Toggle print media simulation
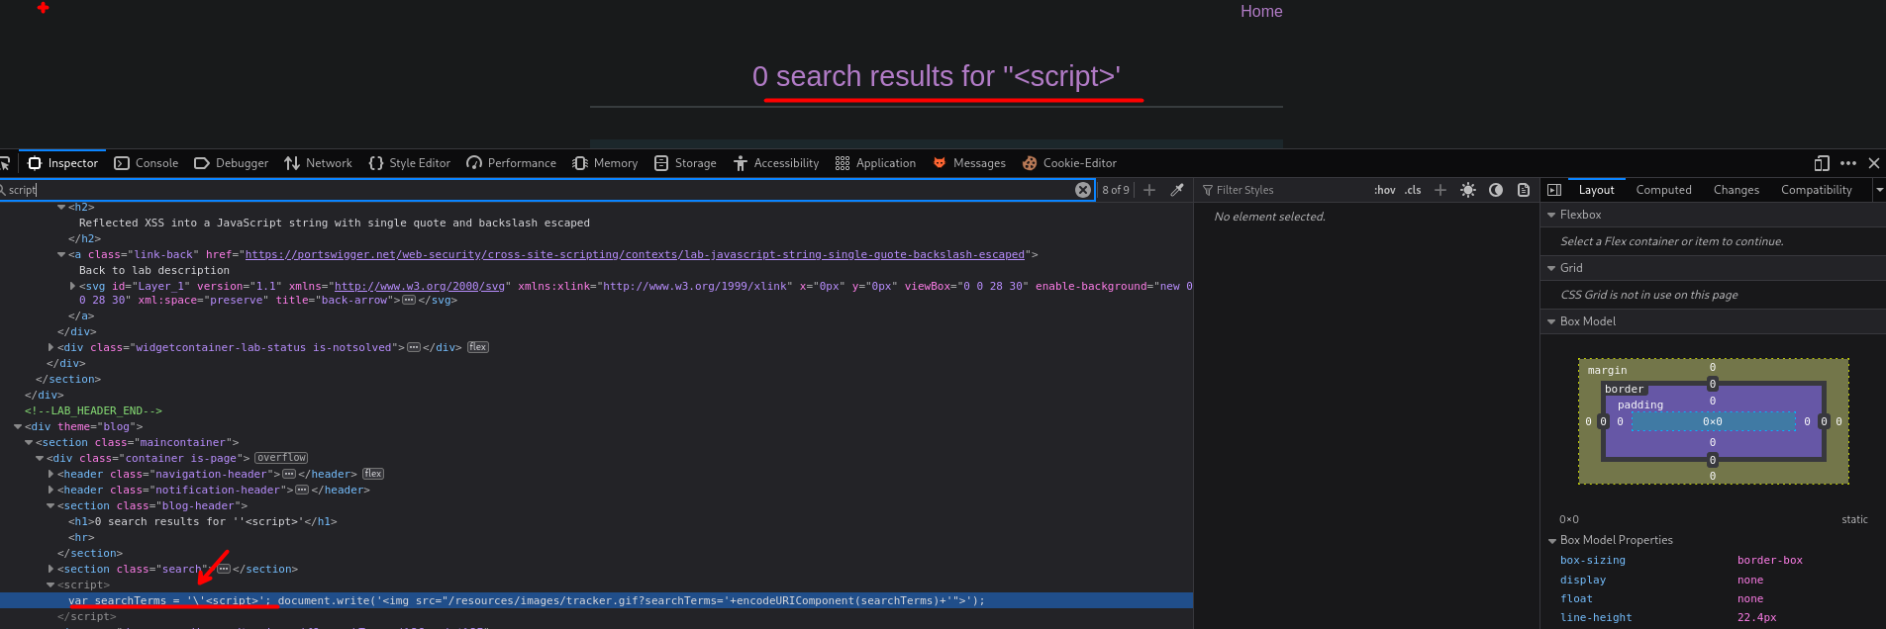 pyautogui.click(x=1524, y=190)
